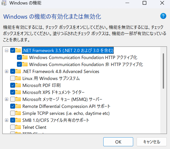The image size is (170, 149).
Task: Click the Linux 用 Windows サブシステム folder icon
Action: (18, 78)
